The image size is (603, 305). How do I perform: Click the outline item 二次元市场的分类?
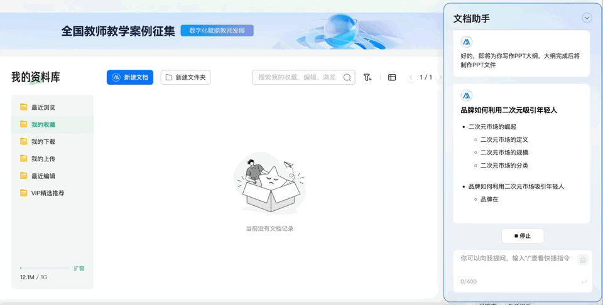click(504, 166)
